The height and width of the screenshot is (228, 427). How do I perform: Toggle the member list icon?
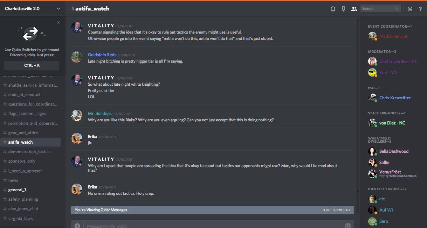click(354, 9)
